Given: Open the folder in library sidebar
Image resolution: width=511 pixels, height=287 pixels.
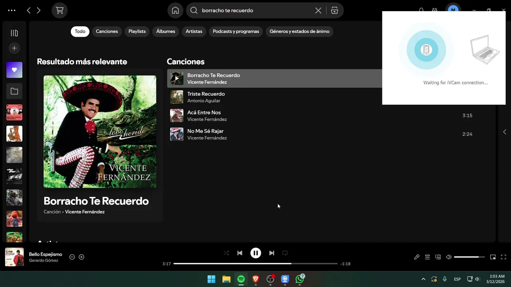Looking at the screenshot, I should click(x=14, y=91).
